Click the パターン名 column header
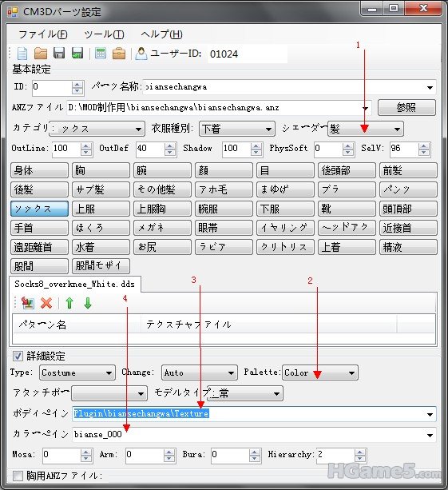Viewport: 448px width, 490px height. [x=77, y=325]
